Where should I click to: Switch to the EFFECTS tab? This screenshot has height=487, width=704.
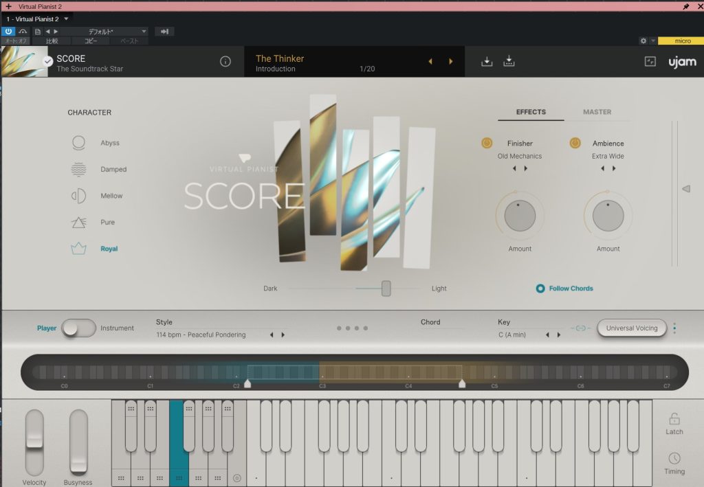click(x=531, y=112)
